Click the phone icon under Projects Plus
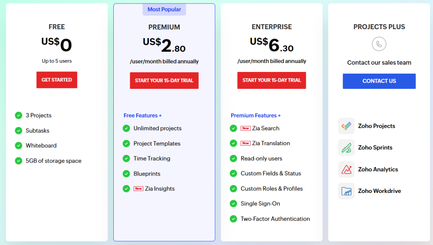Viewport: 433px width, 245px height. tap(379, 44)
